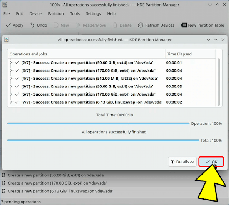The image size is (231, 205).
Task: Click the Delete partition toolbar icon
Action: pos(114,25)
